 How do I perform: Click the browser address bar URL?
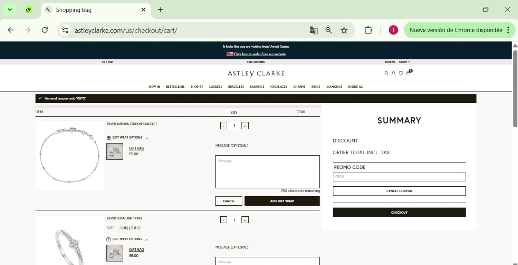(x=126, y=30)
